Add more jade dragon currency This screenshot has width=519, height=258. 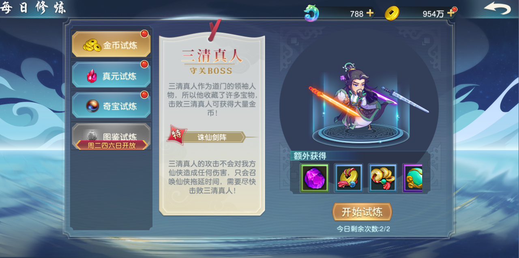coord(370,13)
